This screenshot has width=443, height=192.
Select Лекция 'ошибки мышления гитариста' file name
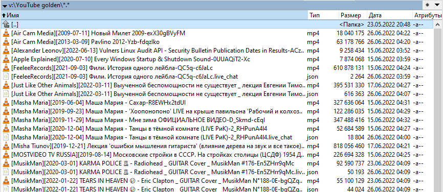tap(158, 146)
